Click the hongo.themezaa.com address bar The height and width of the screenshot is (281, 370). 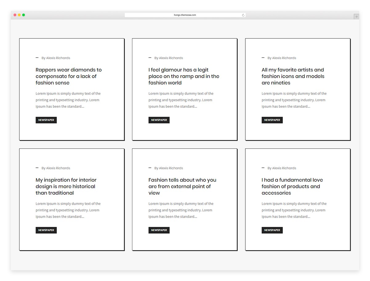click(185, 15)
